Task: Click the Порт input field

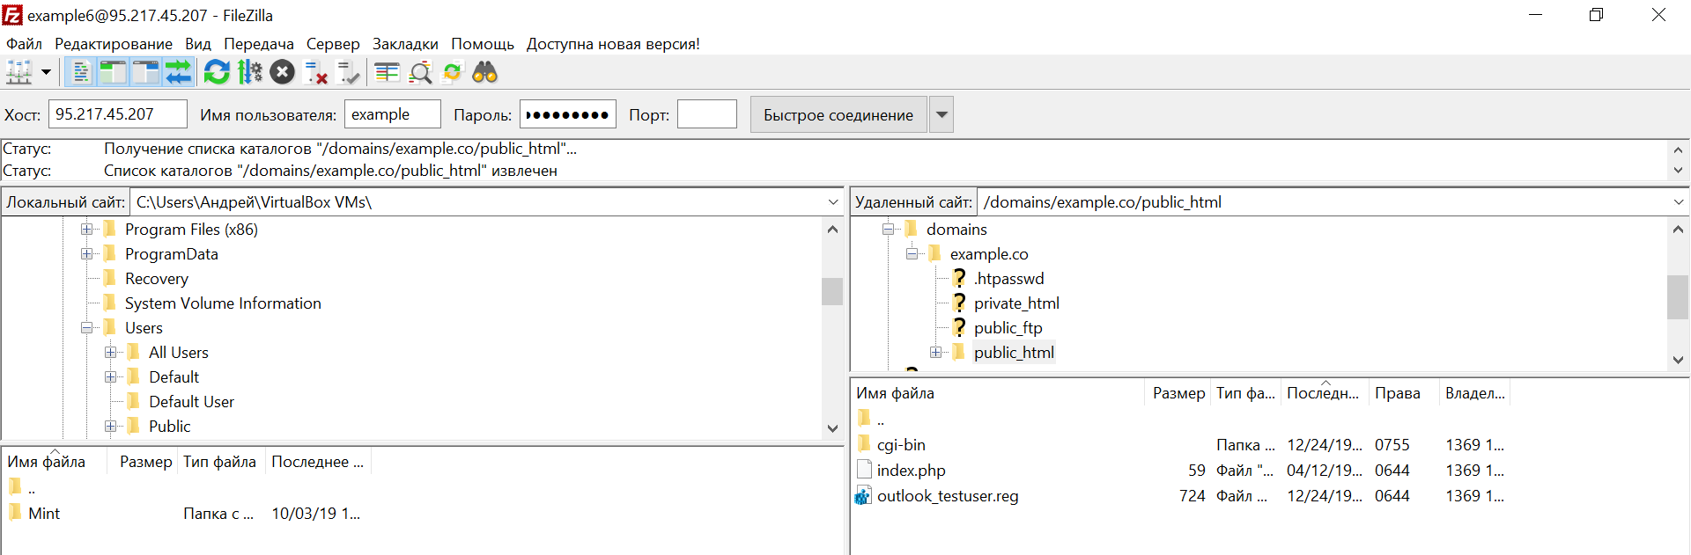Action: [706, 114]
